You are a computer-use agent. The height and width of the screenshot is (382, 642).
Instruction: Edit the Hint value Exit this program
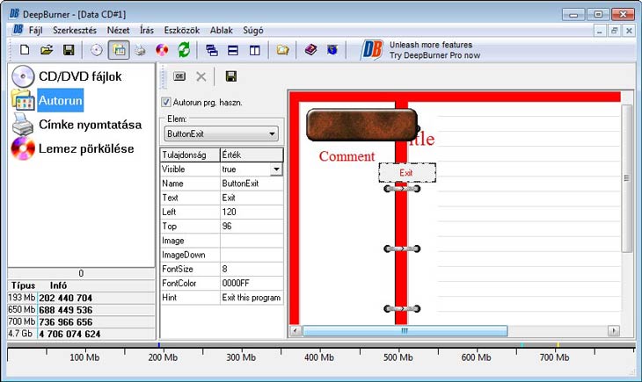tap(251, 298)
